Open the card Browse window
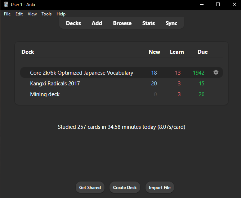This screenshot has height=198, width=241. [122, 23]
